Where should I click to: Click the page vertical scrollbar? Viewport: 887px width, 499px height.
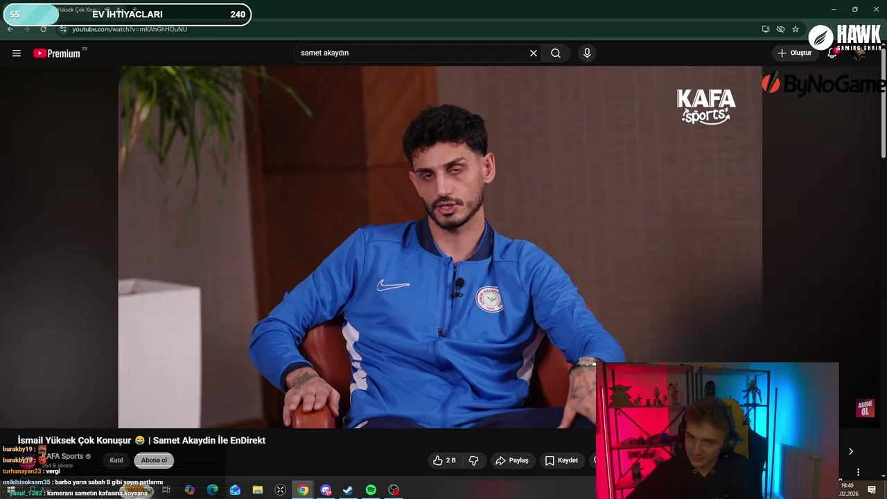click(x=884, y=104)
